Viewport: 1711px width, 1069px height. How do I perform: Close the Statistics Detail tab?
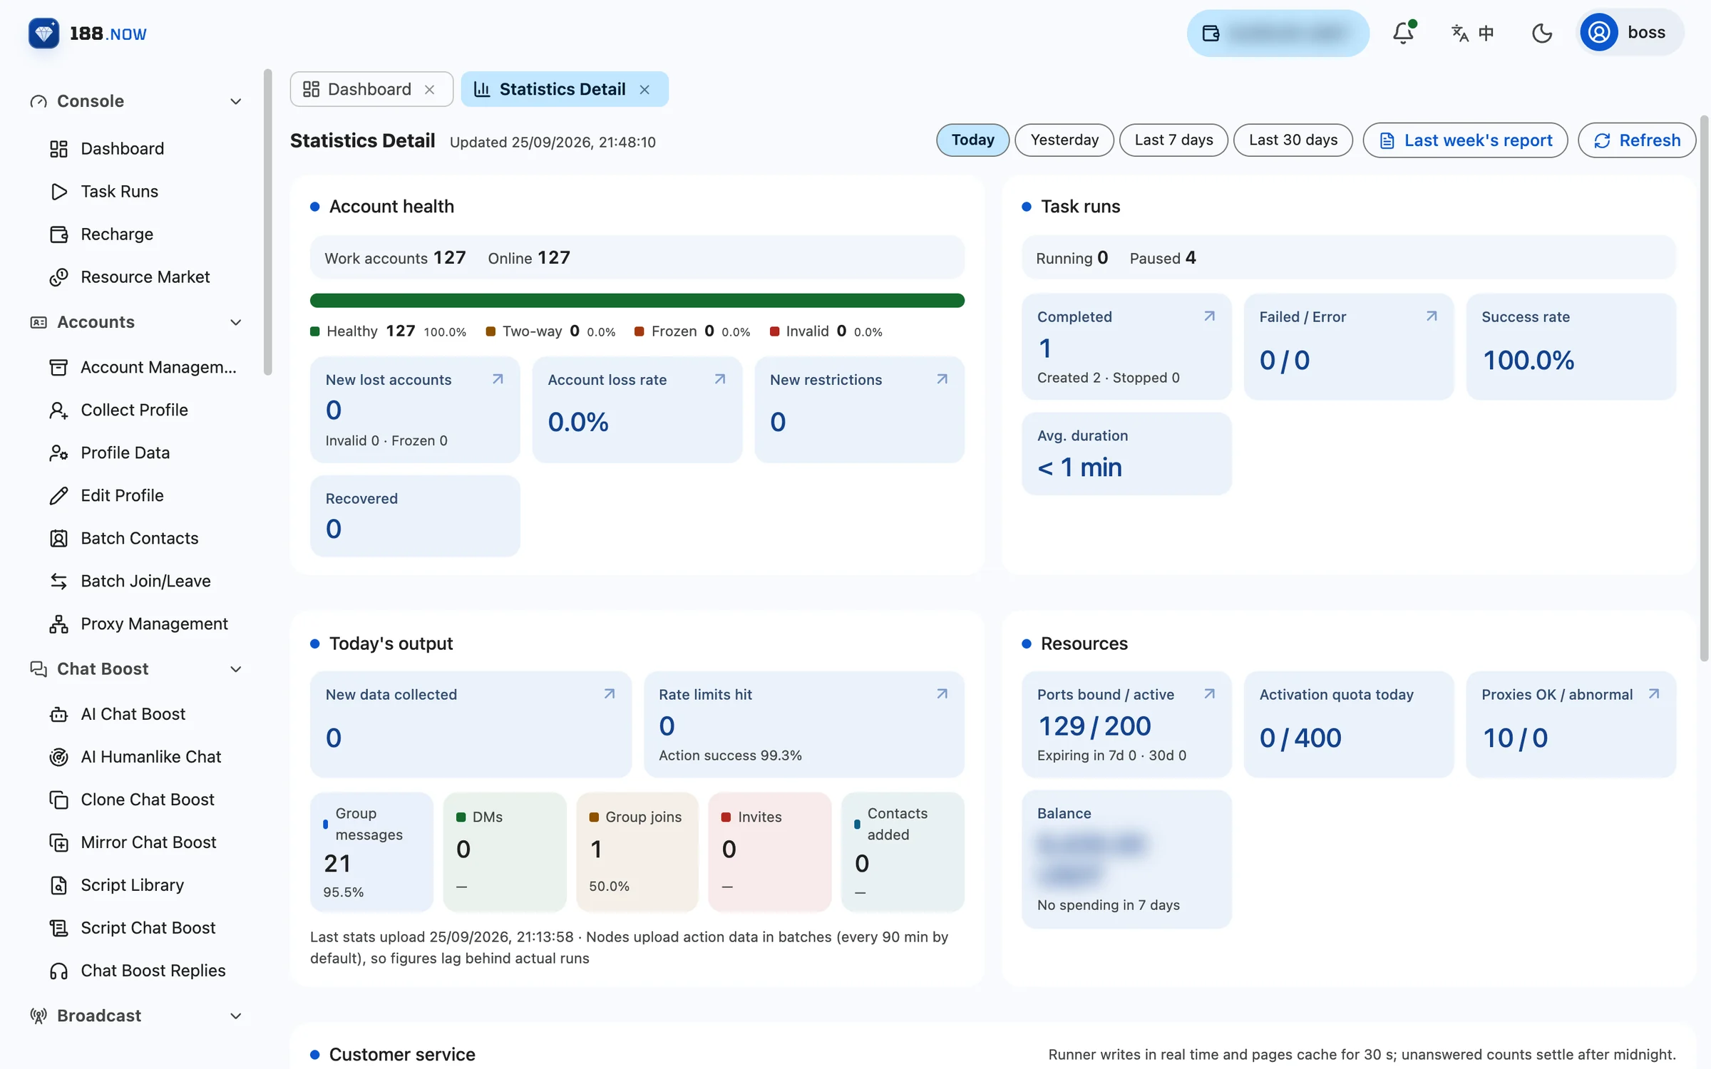coord(644,89)
